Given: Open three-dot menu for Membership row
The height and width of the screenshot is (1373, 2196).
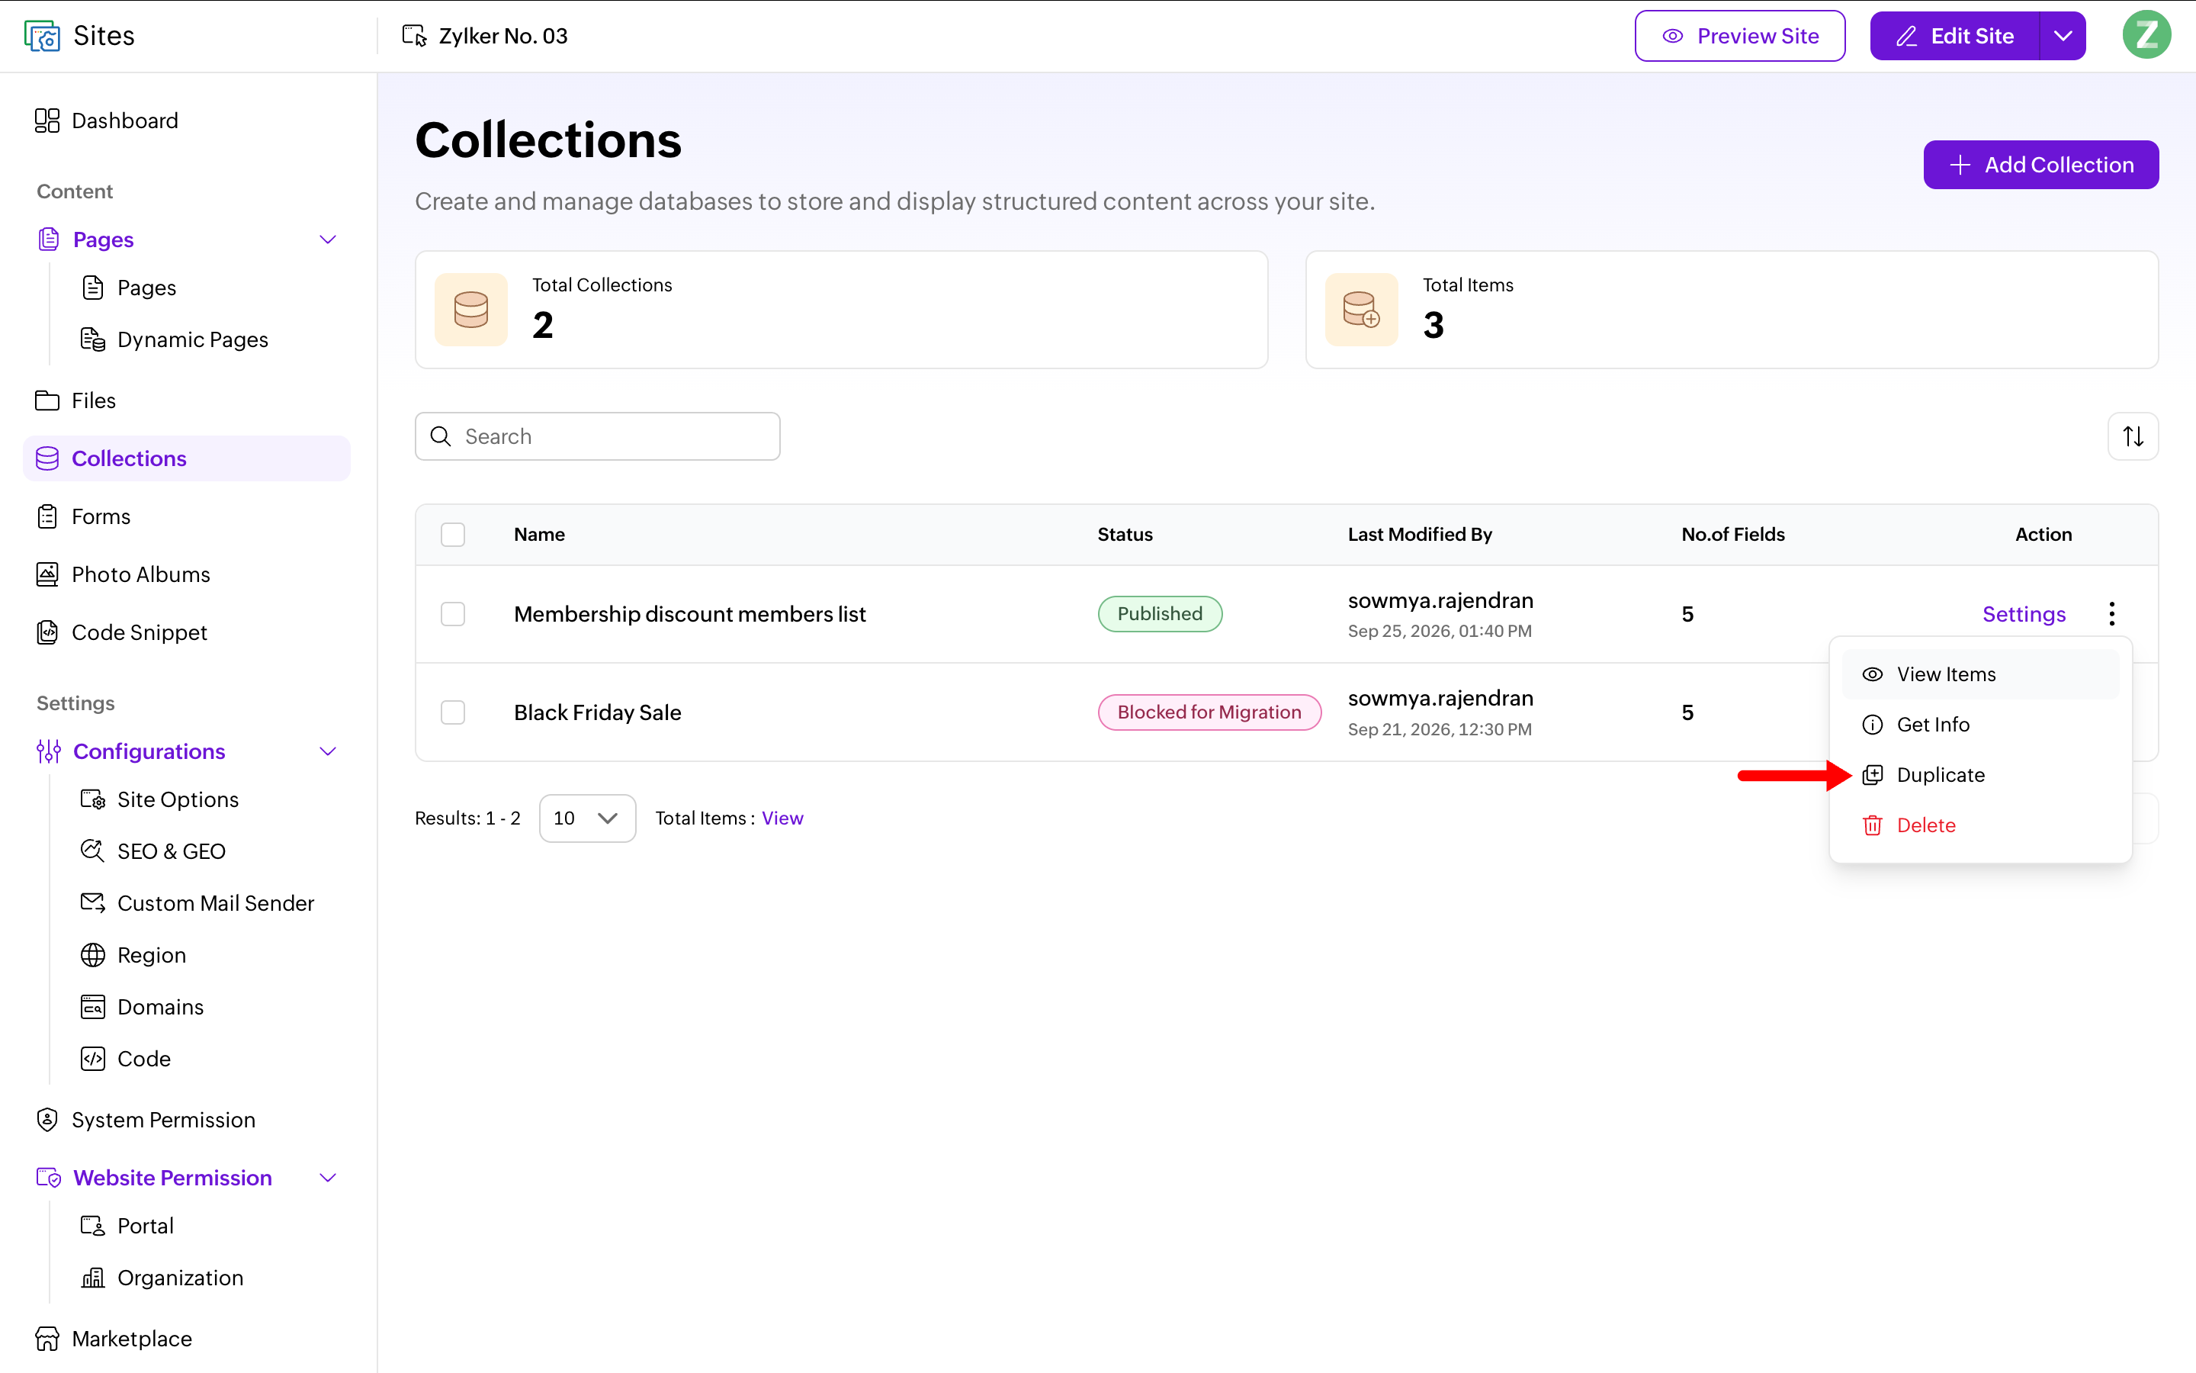Looking at the screenshot, I should tap(2111, 615).
